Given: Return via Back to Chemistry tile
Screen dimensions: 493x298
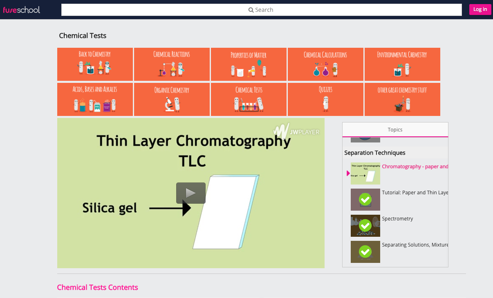Looking at the screenshot, I should 95,64.
